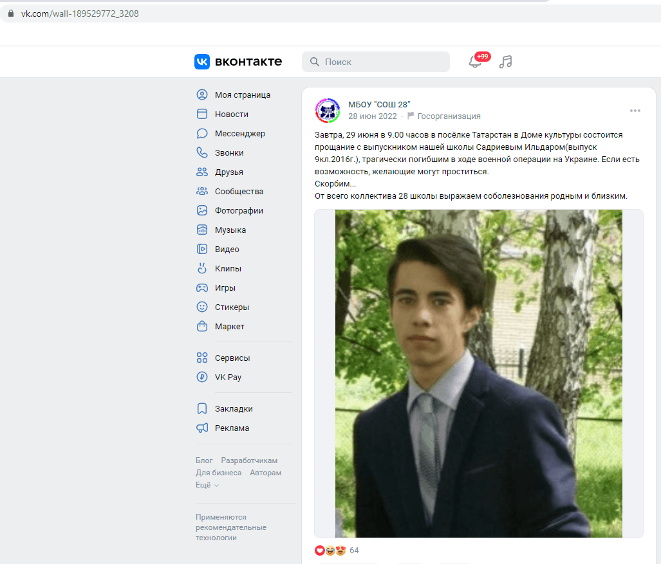The height and width of the screenshot is (564, 661).
Task: Click the Фотографии picture icon
Action: click(x=202, y=210)
